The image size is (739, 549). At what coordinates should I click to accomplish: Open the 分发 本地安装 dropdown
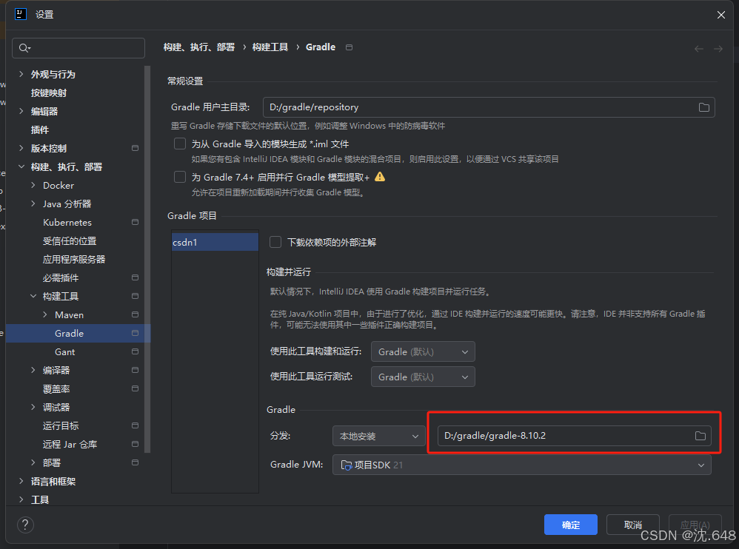point(379,436)
